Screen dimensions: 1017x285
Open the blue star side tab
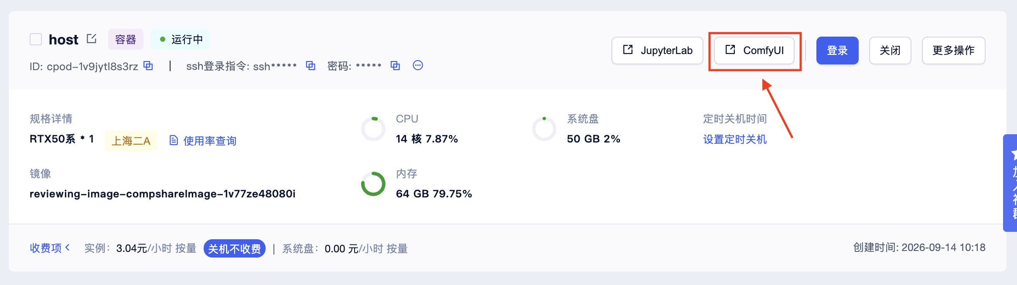pos(1010,183)
